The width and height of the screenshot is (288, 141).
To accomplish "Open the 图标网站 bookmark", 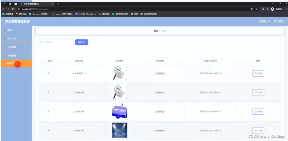I will [21, 14].
